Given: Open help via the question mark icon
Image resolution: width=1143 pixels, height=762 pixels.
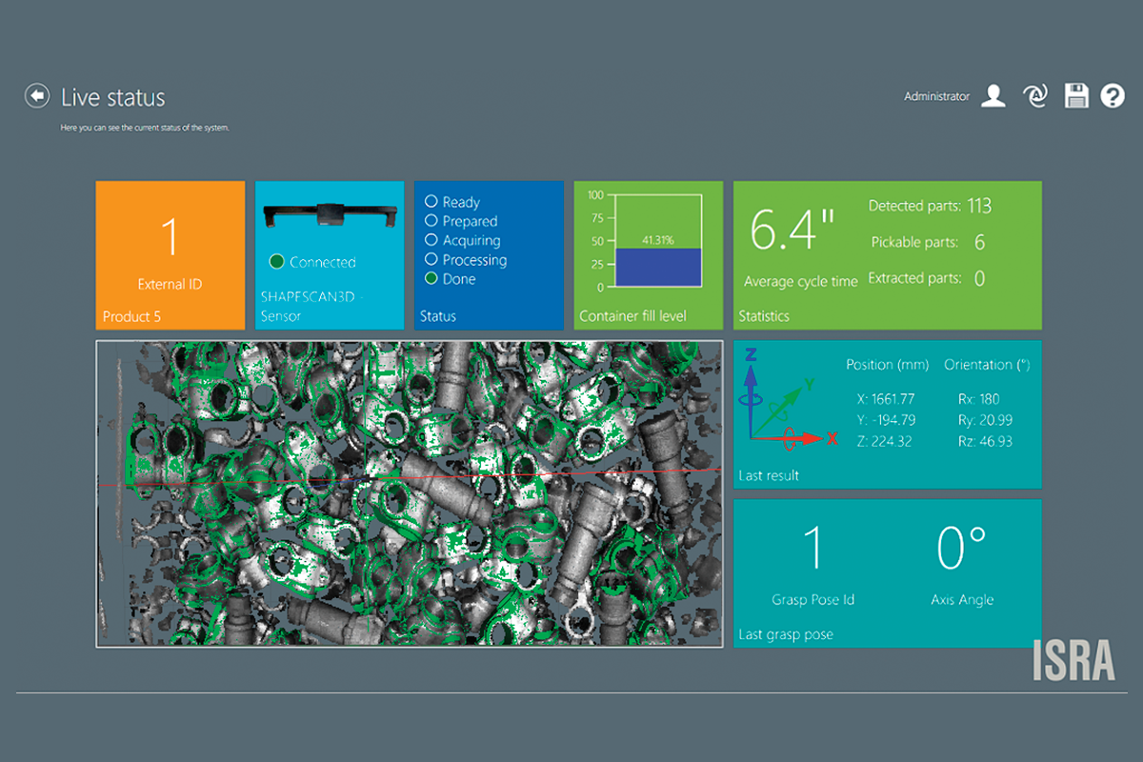Looking at the screenshot, I should click(x=1113, y=95).
